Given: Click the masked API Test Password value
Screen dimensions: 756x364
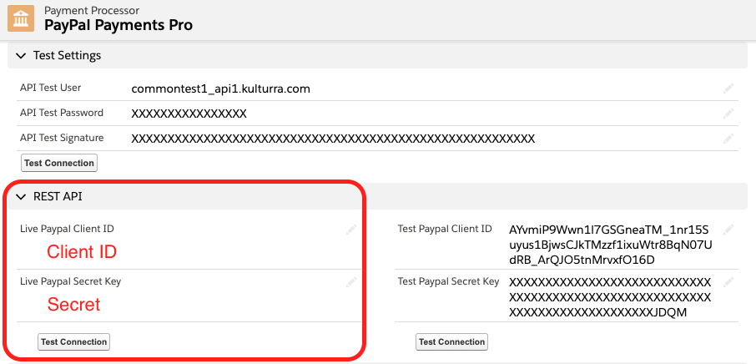Looking at the screenshot, I should point(189,114).
